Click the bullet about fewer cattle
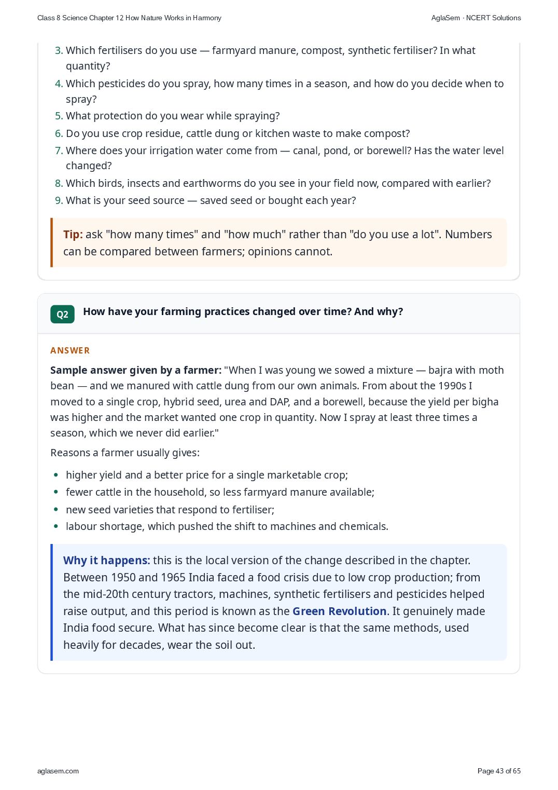The image size is (558, 790). coord(220,492)
